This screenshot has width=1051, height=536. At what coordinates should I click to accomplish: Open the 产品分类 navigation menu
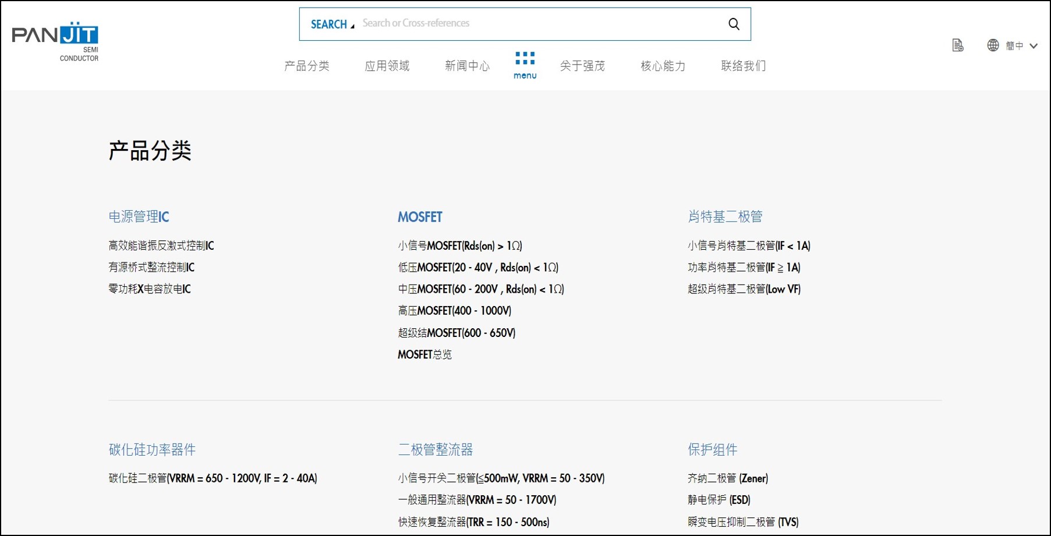tap(307, 66)
